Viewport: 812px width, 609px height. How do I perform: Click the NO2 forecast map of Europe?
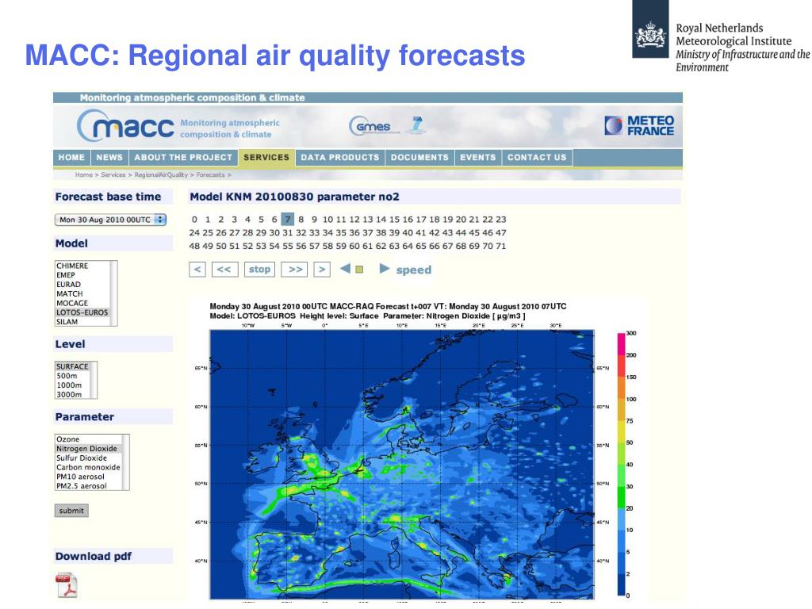(402, 464)
